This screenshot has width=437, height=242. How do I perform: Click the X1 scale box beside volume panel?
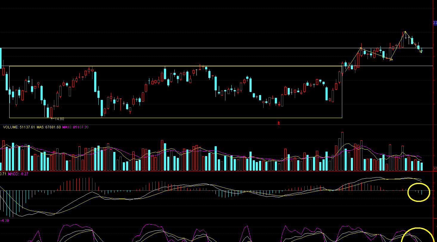(435, 169)
